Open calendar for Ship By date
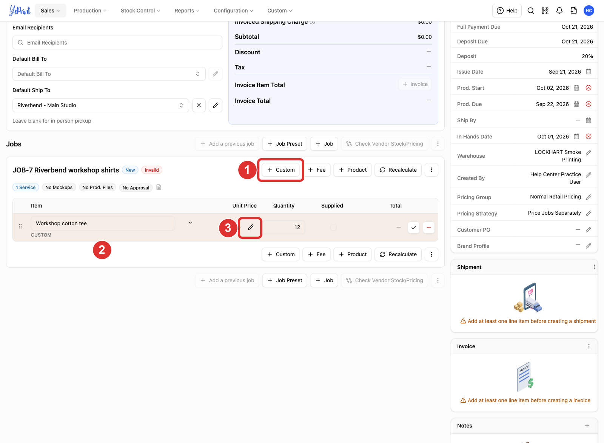The image size is (604, 443). [589, 120]
